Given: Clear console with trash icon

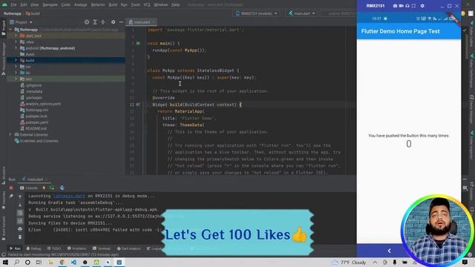Looking at the screenshot, I should click(x=20, y=237).
